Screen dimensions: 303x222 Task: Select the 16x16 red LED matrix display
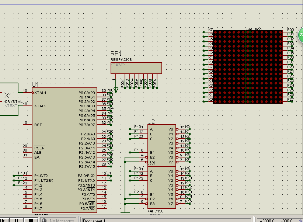point(248,67)
